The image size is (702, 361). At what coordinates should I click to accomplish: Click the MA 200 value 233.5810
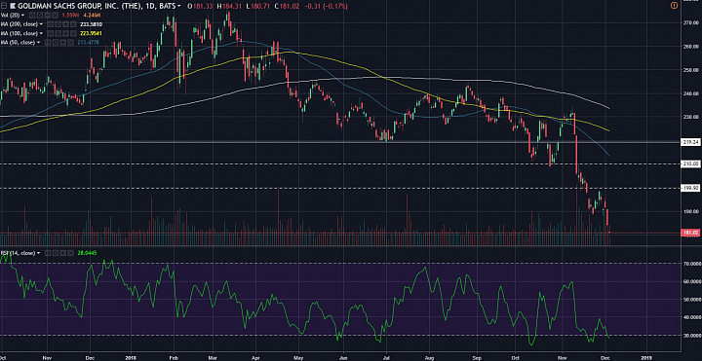coord(92,24)
